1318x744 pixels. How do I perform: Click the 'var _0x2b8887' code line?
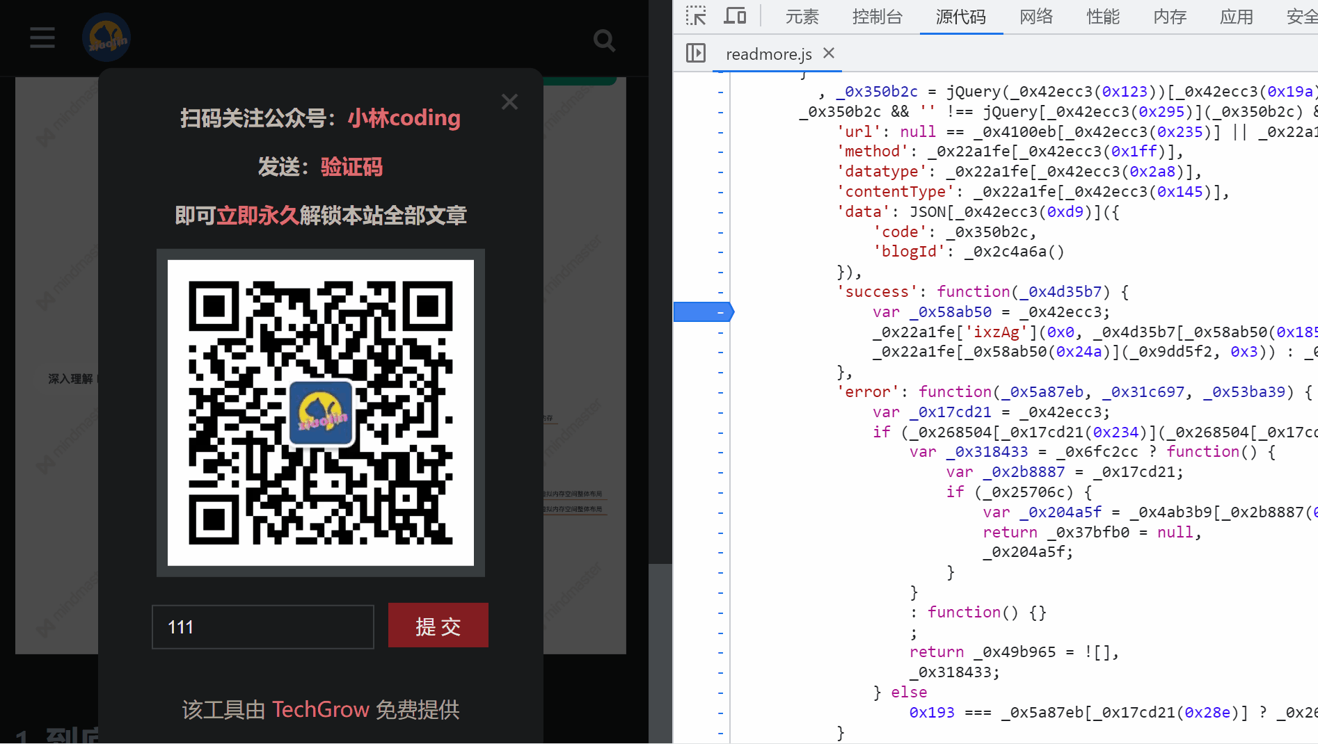pyautogui.click(x=1065, y=472)
